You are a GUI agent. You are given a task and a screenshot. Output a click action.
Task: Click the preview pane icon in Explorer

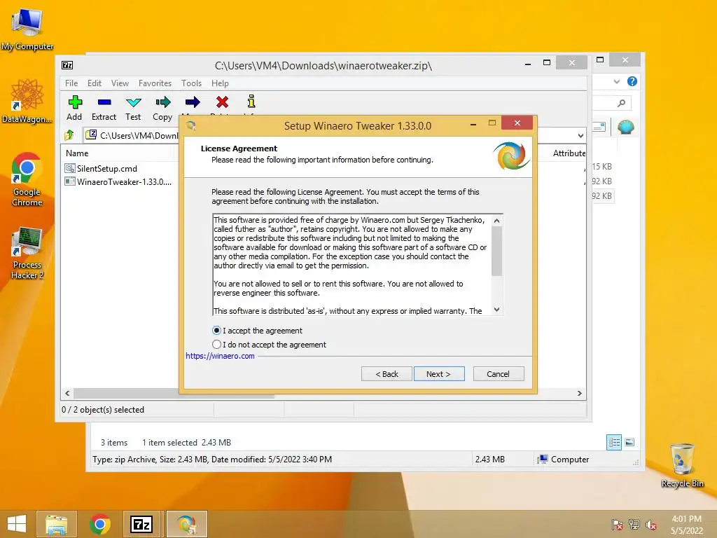[599, 127]
